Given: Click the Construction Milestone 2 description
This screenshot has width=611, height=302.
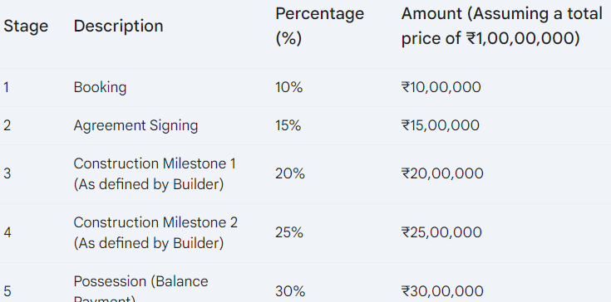Looking at the screenshot, I should coord(155,232).
